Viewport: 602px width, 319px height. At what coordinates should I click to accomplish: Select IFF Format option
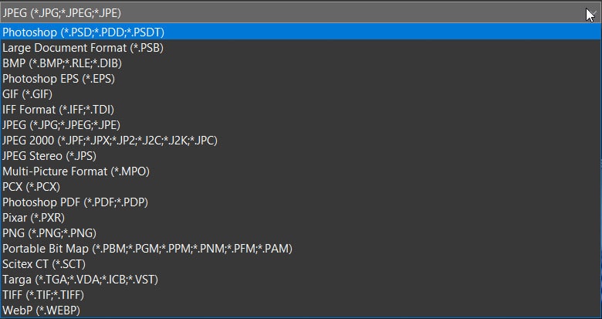tap(301, 110)
